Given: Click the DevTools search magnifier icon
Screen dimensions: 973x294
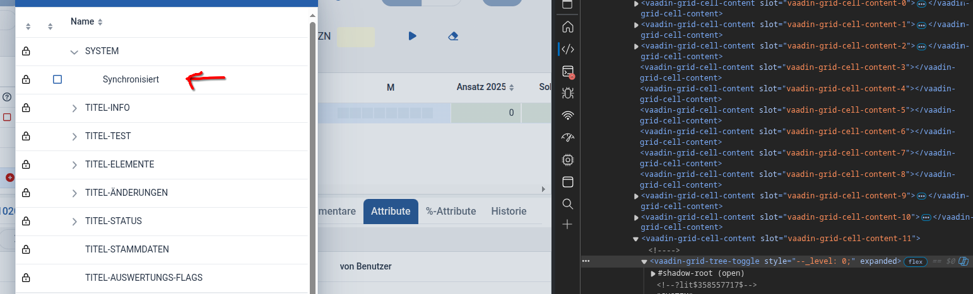Looking at the screenshot, I should coord(567,203).
